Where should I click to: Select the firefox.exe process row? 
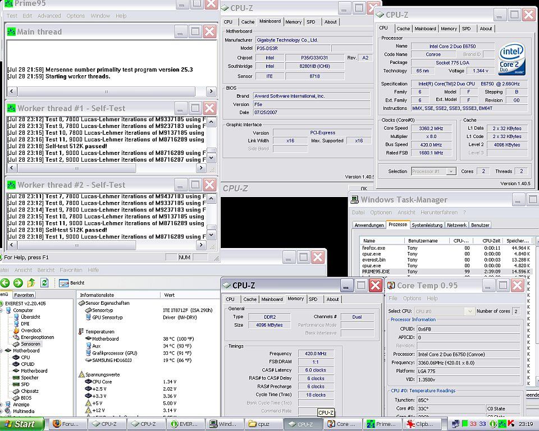(446, 248)
